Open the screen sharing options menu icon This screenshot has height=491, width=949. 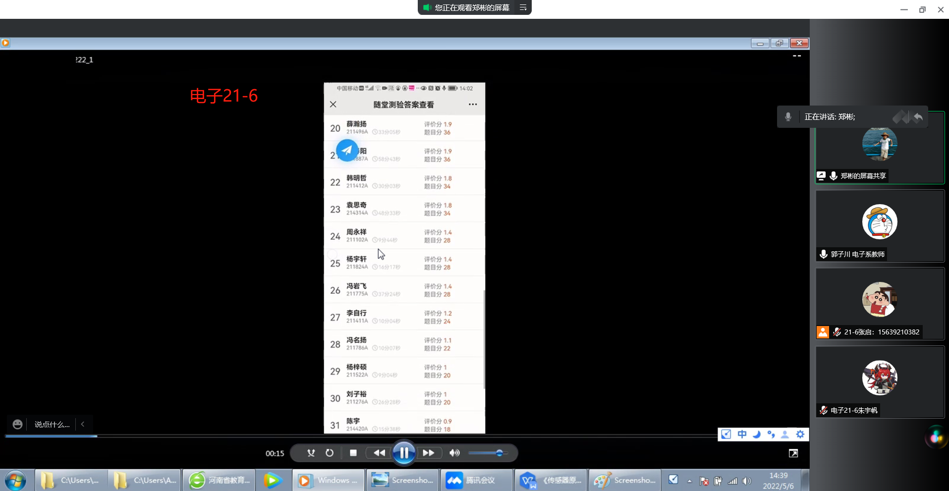coord(523,7)
